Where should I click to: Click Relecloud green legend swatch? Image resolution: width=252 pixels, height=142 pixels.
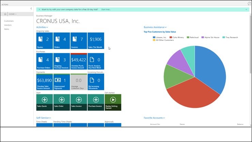click(188, 37)
